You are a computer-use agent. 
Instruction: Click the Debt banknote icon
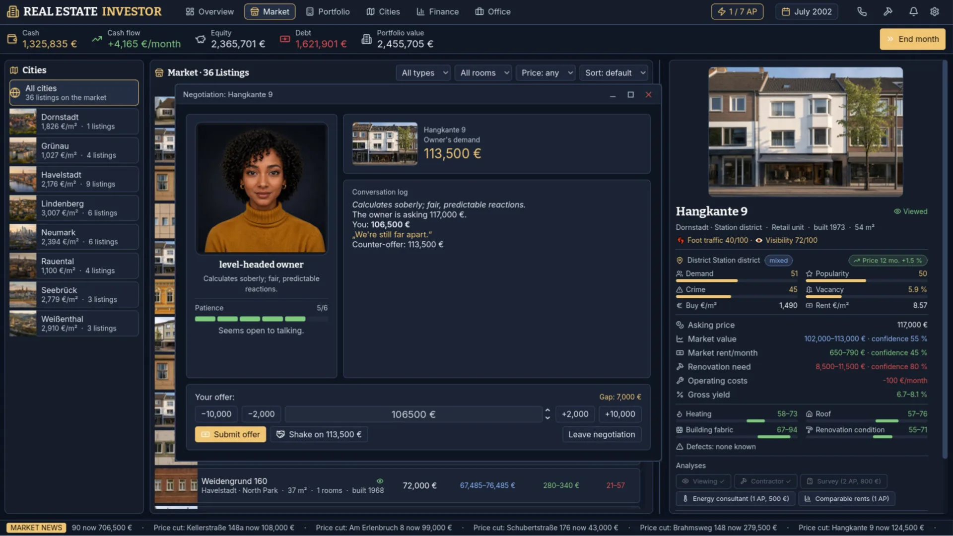pos(285,39)
